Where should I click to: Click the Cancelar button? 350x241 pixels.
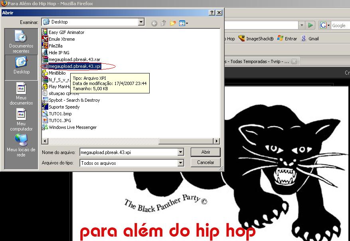(x=206, y=162)
